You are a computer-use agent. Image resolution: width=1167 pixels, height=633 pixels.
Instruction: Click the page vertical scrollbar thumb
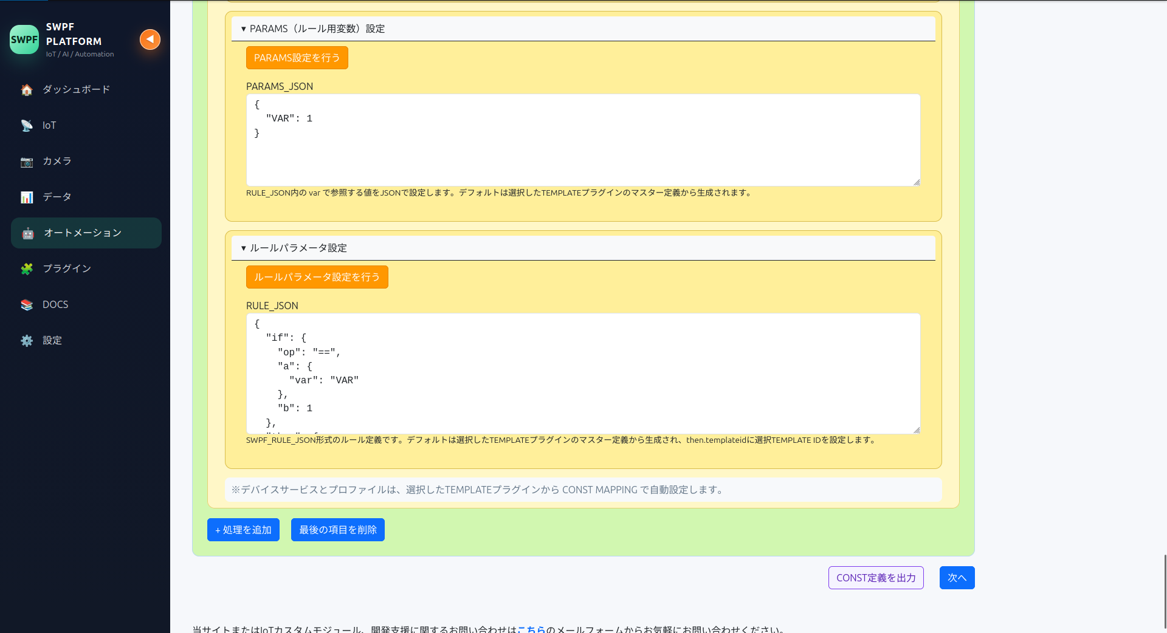(x=1165, y=591)
